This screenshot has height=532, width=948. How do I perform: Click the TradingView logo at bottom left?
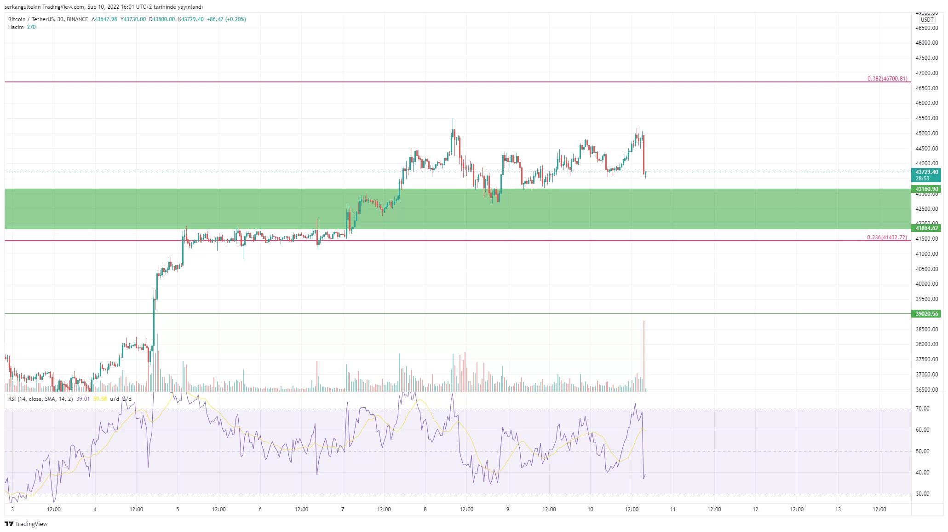pos(26,524)
